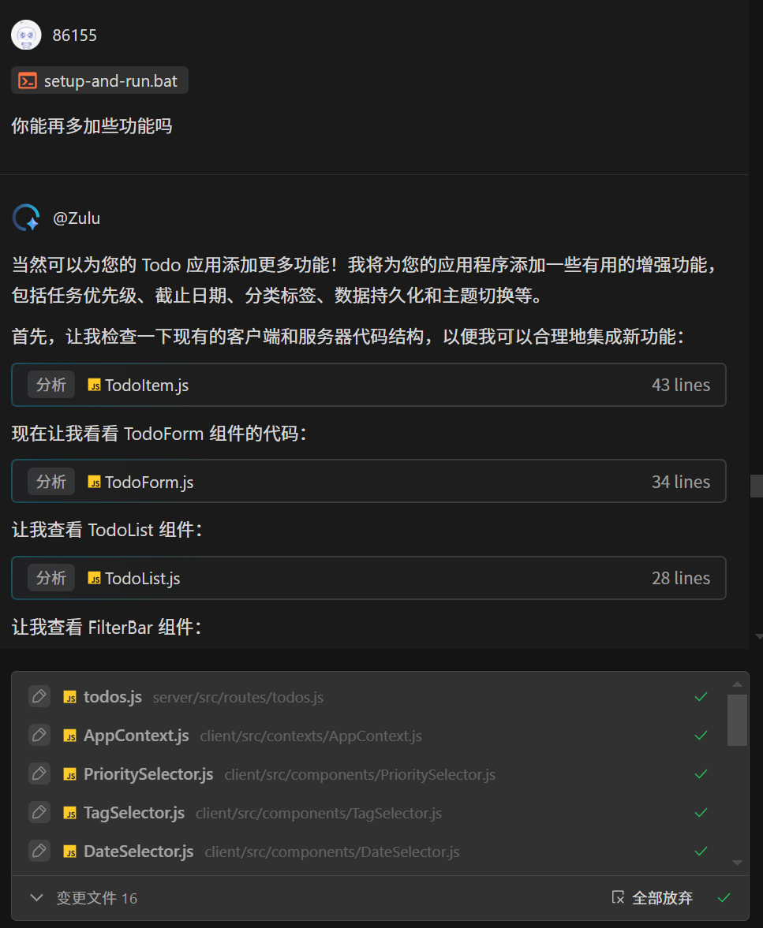Click the 86155 user avatar
Viewport: 763px width, 928px height.
26,35
